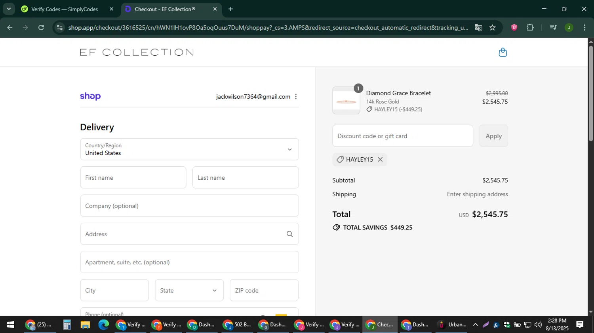Open the Windows Start menu
Viewport: 594px width, 333px height.
pyautogui.click(x=10, y=325)
